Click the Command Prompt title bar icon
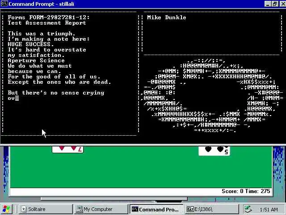 click(4, 4)
